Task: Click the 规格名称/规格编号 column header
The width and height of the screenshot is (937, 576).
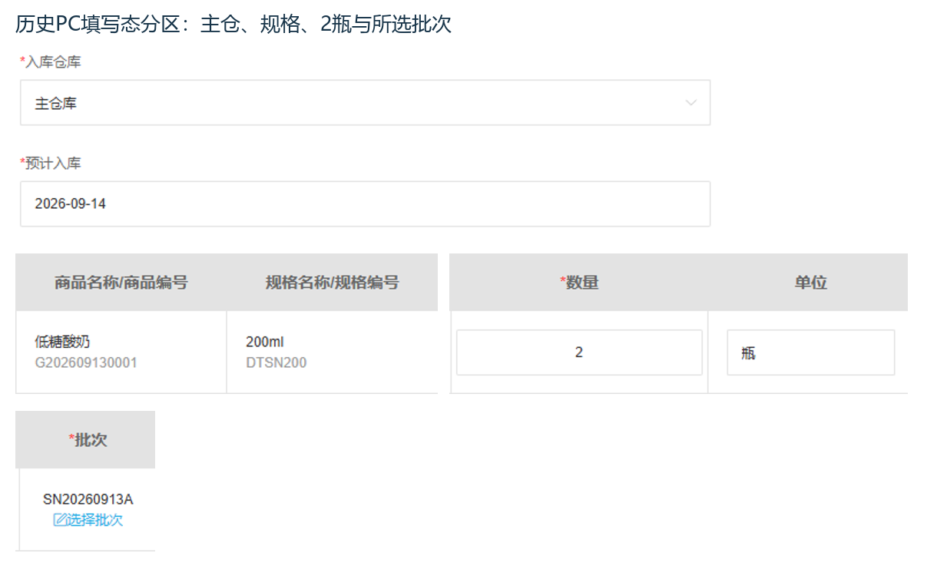Action: (x=333, y=283)
